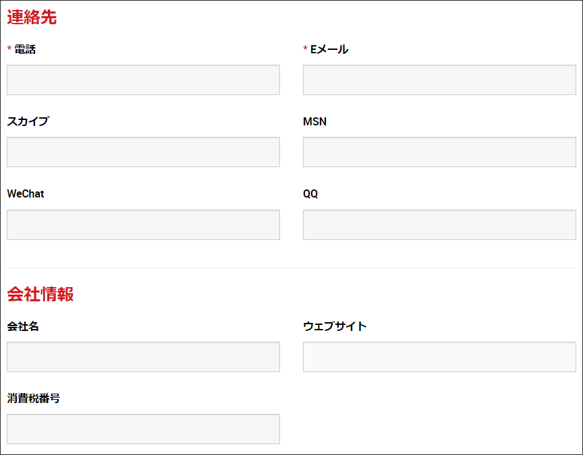The width and height of the screenshot is (583, 455).
Task: Click the 消費税番号 input box
Action: click(x=143, y=429)
